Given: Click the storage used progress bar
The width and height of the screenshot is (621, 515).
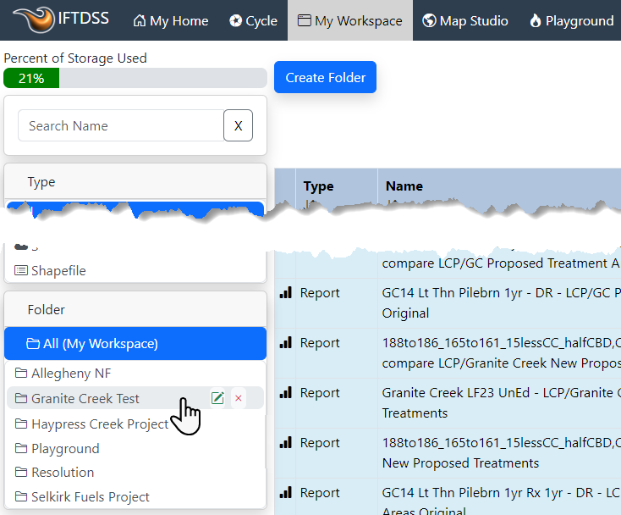Looking at the screenshot, I should [135, 78].
